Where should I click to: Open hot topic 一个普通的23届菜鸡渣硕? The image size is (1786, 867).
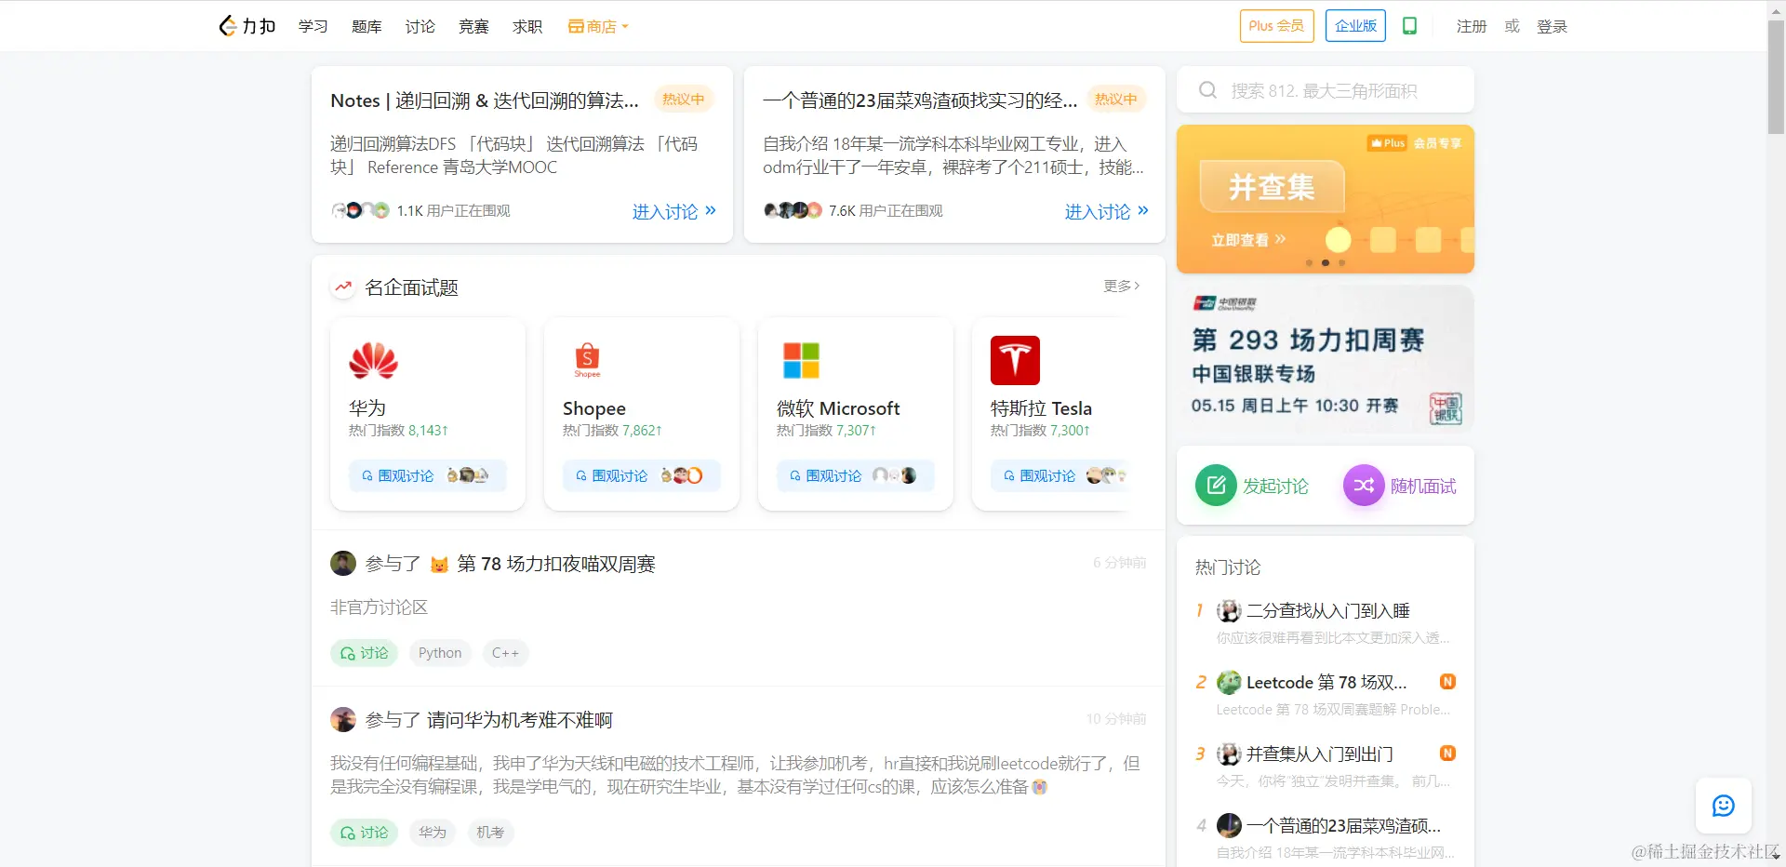(1342, 825)
